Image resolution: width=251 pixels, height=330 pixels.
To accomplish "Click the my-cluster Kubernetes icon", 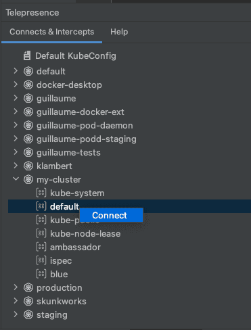I will tap(28, 179).
